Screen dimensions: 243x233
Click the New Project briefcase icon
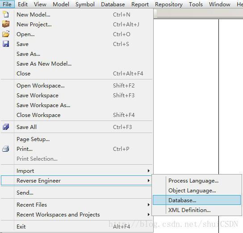[6, 24]
